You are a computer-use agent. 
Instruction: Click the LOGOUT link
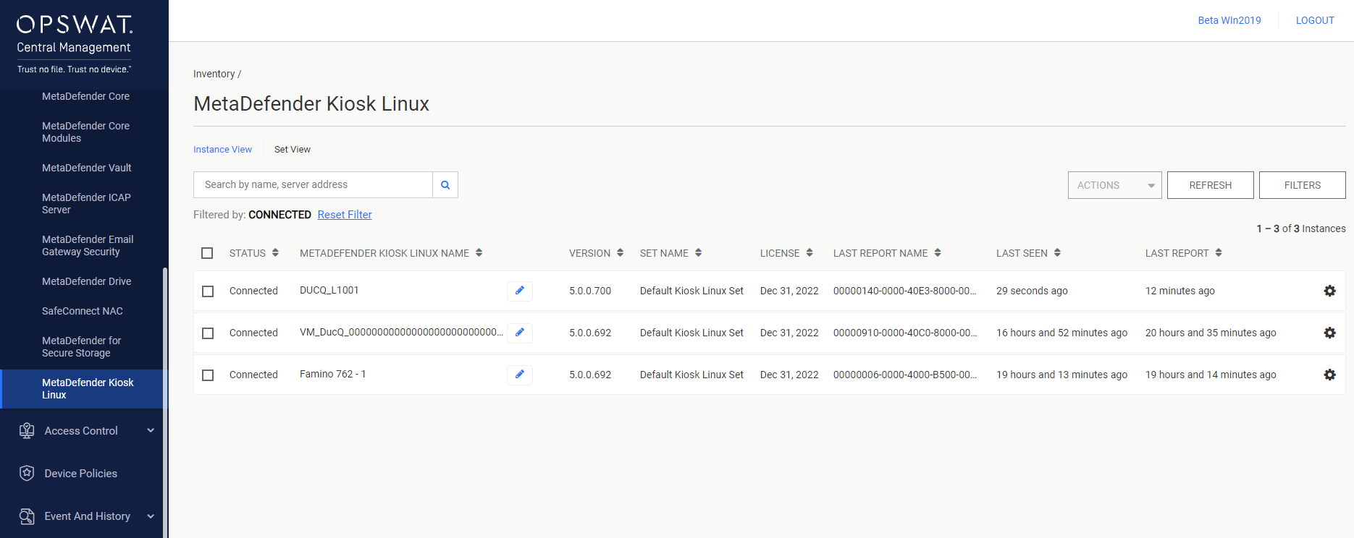pyautogui.click(x=1315, y=20)
